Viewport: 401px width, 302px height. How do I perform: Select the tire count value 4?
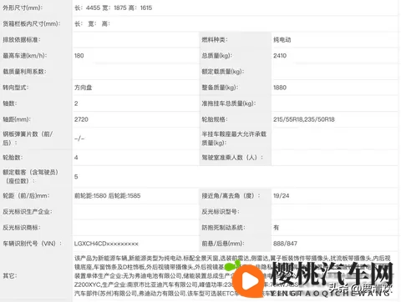76,158
